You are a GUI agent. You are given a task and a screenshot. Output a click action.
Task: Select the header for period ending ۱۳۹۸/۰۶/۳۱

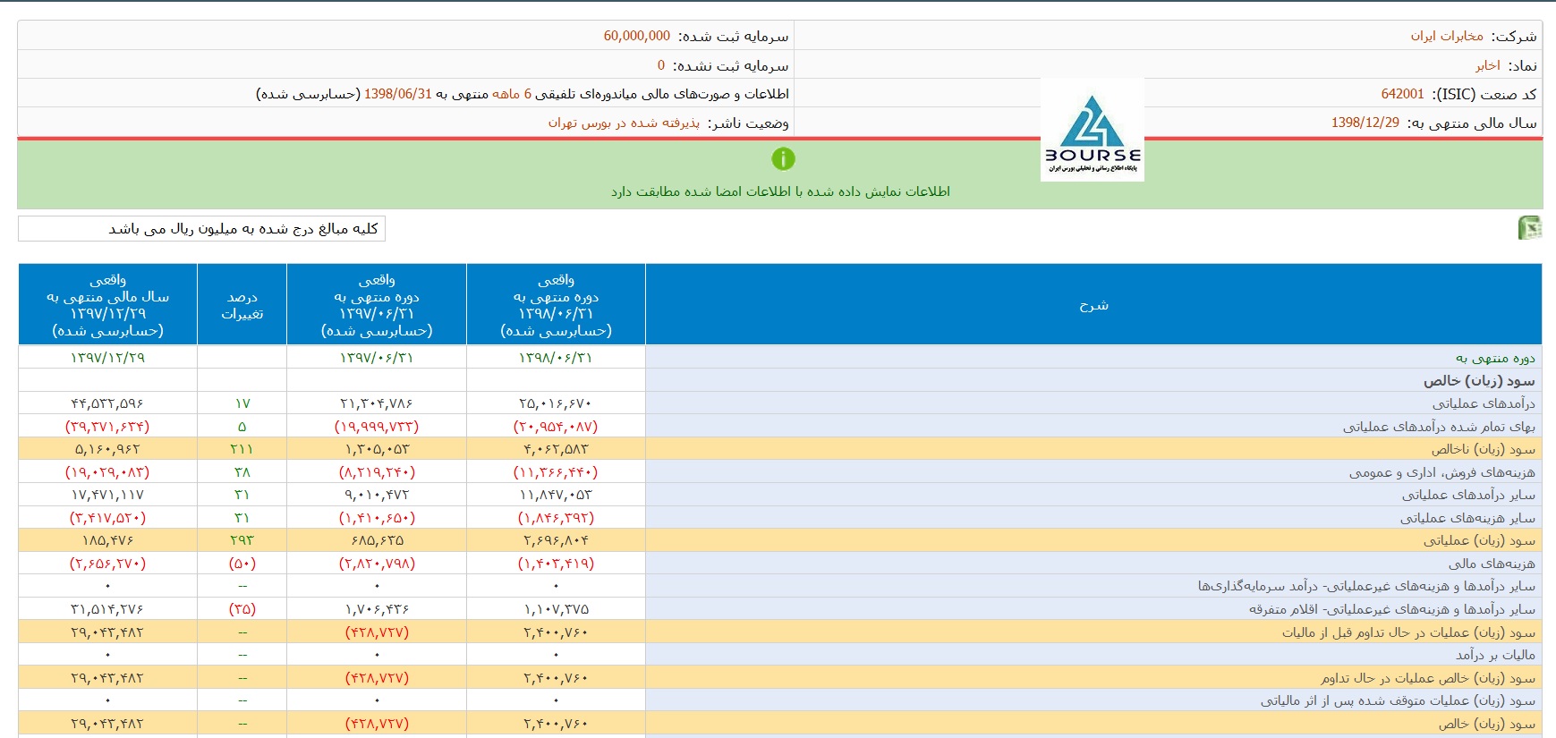(x=556, y=305)
